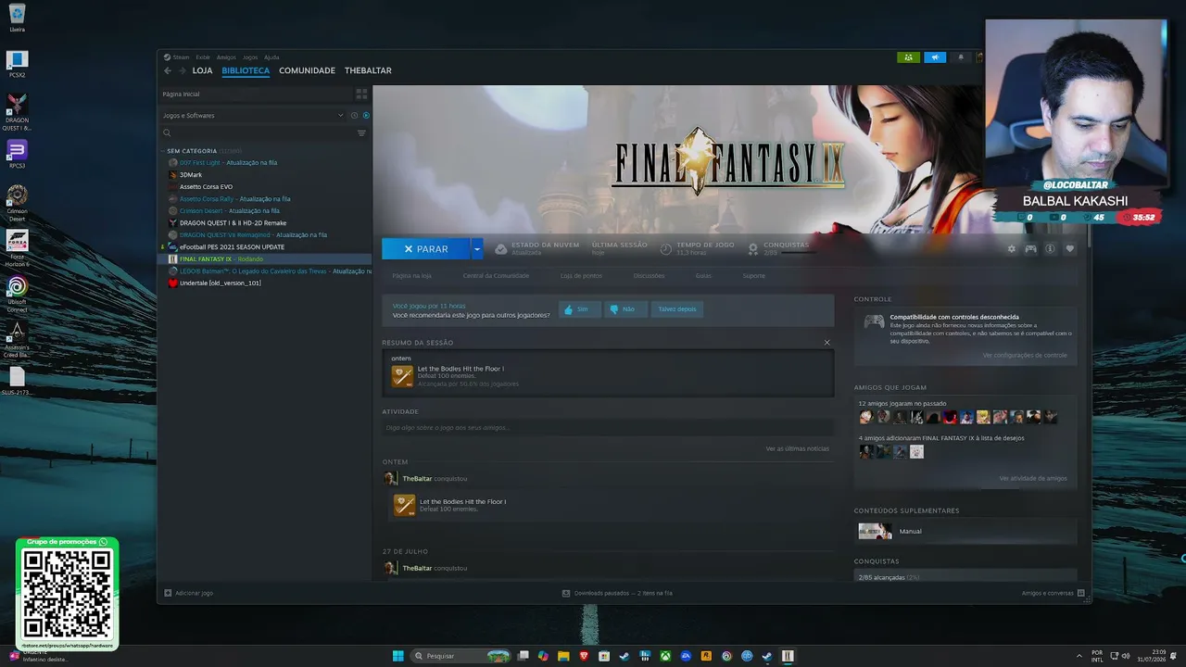
Task: Open the Conquistas achievements medal icon
Action: click(753, 248)
